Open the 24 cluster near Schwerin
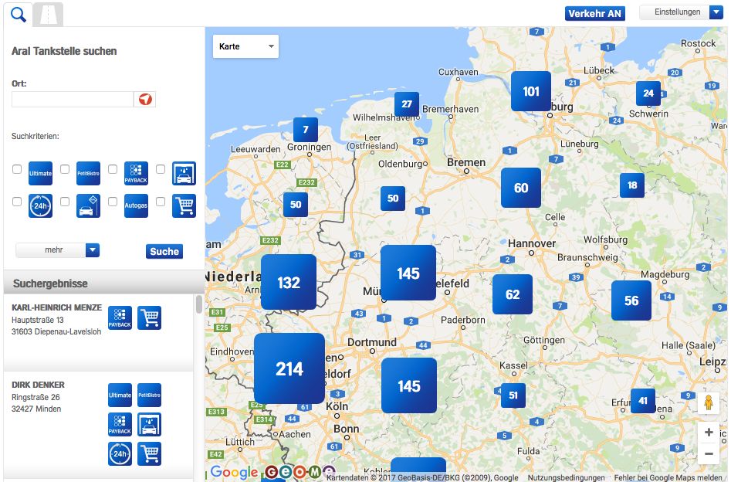Image resolution: width=731 pixels, height=482 pixels. [x=648, y=93]
